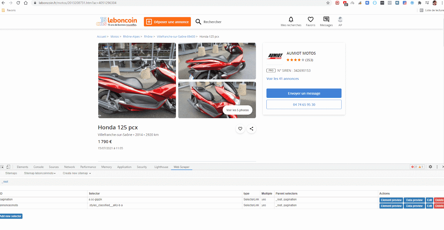Click Motos breadcrumb link

pyautogui.click(x=115, y=37)
